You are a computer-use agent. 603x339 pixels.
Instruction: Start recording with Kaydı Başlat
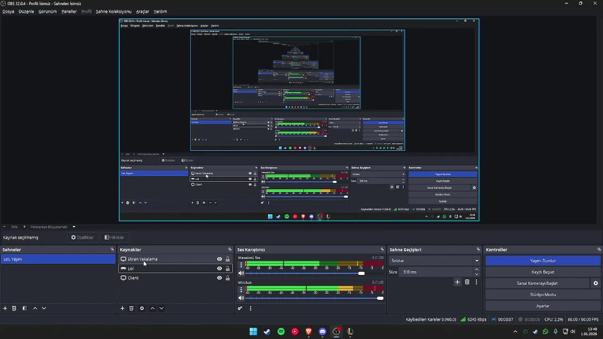(543, 272)
